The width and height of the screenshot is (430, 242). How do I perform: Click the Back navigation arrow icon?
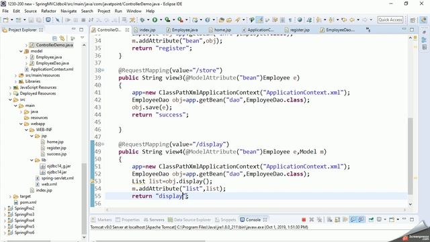pyautogui.click(x=352, y=19)
